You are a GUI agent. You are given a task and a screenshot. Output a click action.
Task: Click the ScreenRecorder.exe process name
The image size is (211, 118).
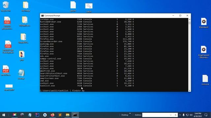pos(51,41)
